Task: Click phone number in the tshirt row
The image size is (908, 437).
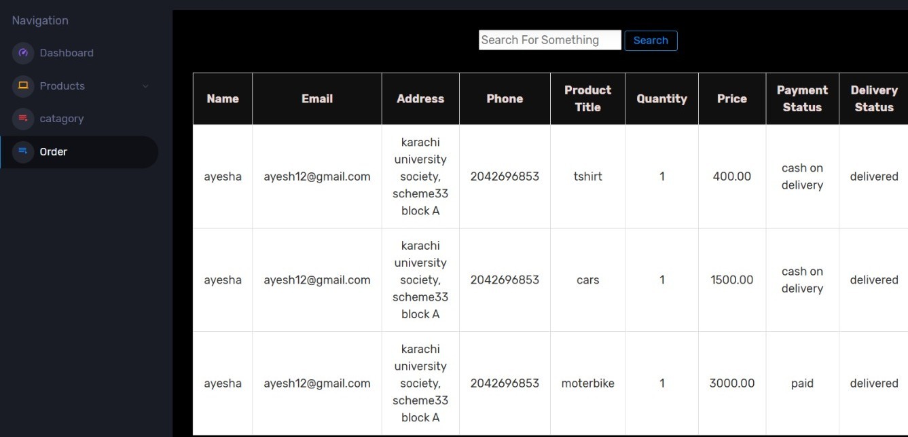Action: [x=505, y=176]
